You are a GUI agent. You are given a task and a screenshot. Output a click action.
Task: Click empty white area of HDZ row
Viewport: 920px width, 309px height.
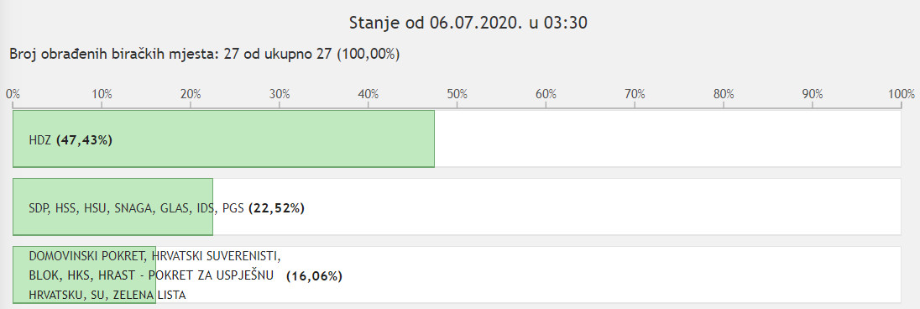coord(667,139)
